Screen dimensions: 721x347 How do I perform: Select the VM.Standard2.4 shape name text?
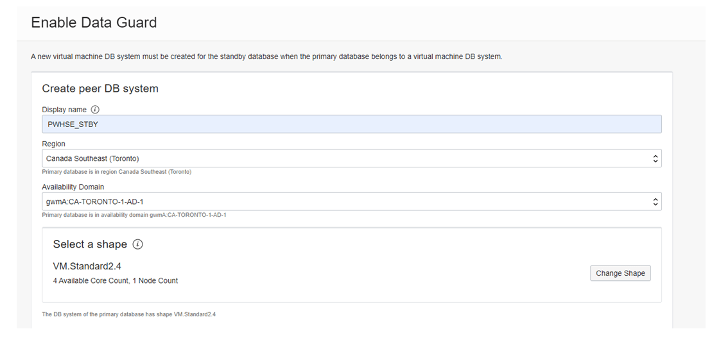pyautogui.click(x=87, y=266)
